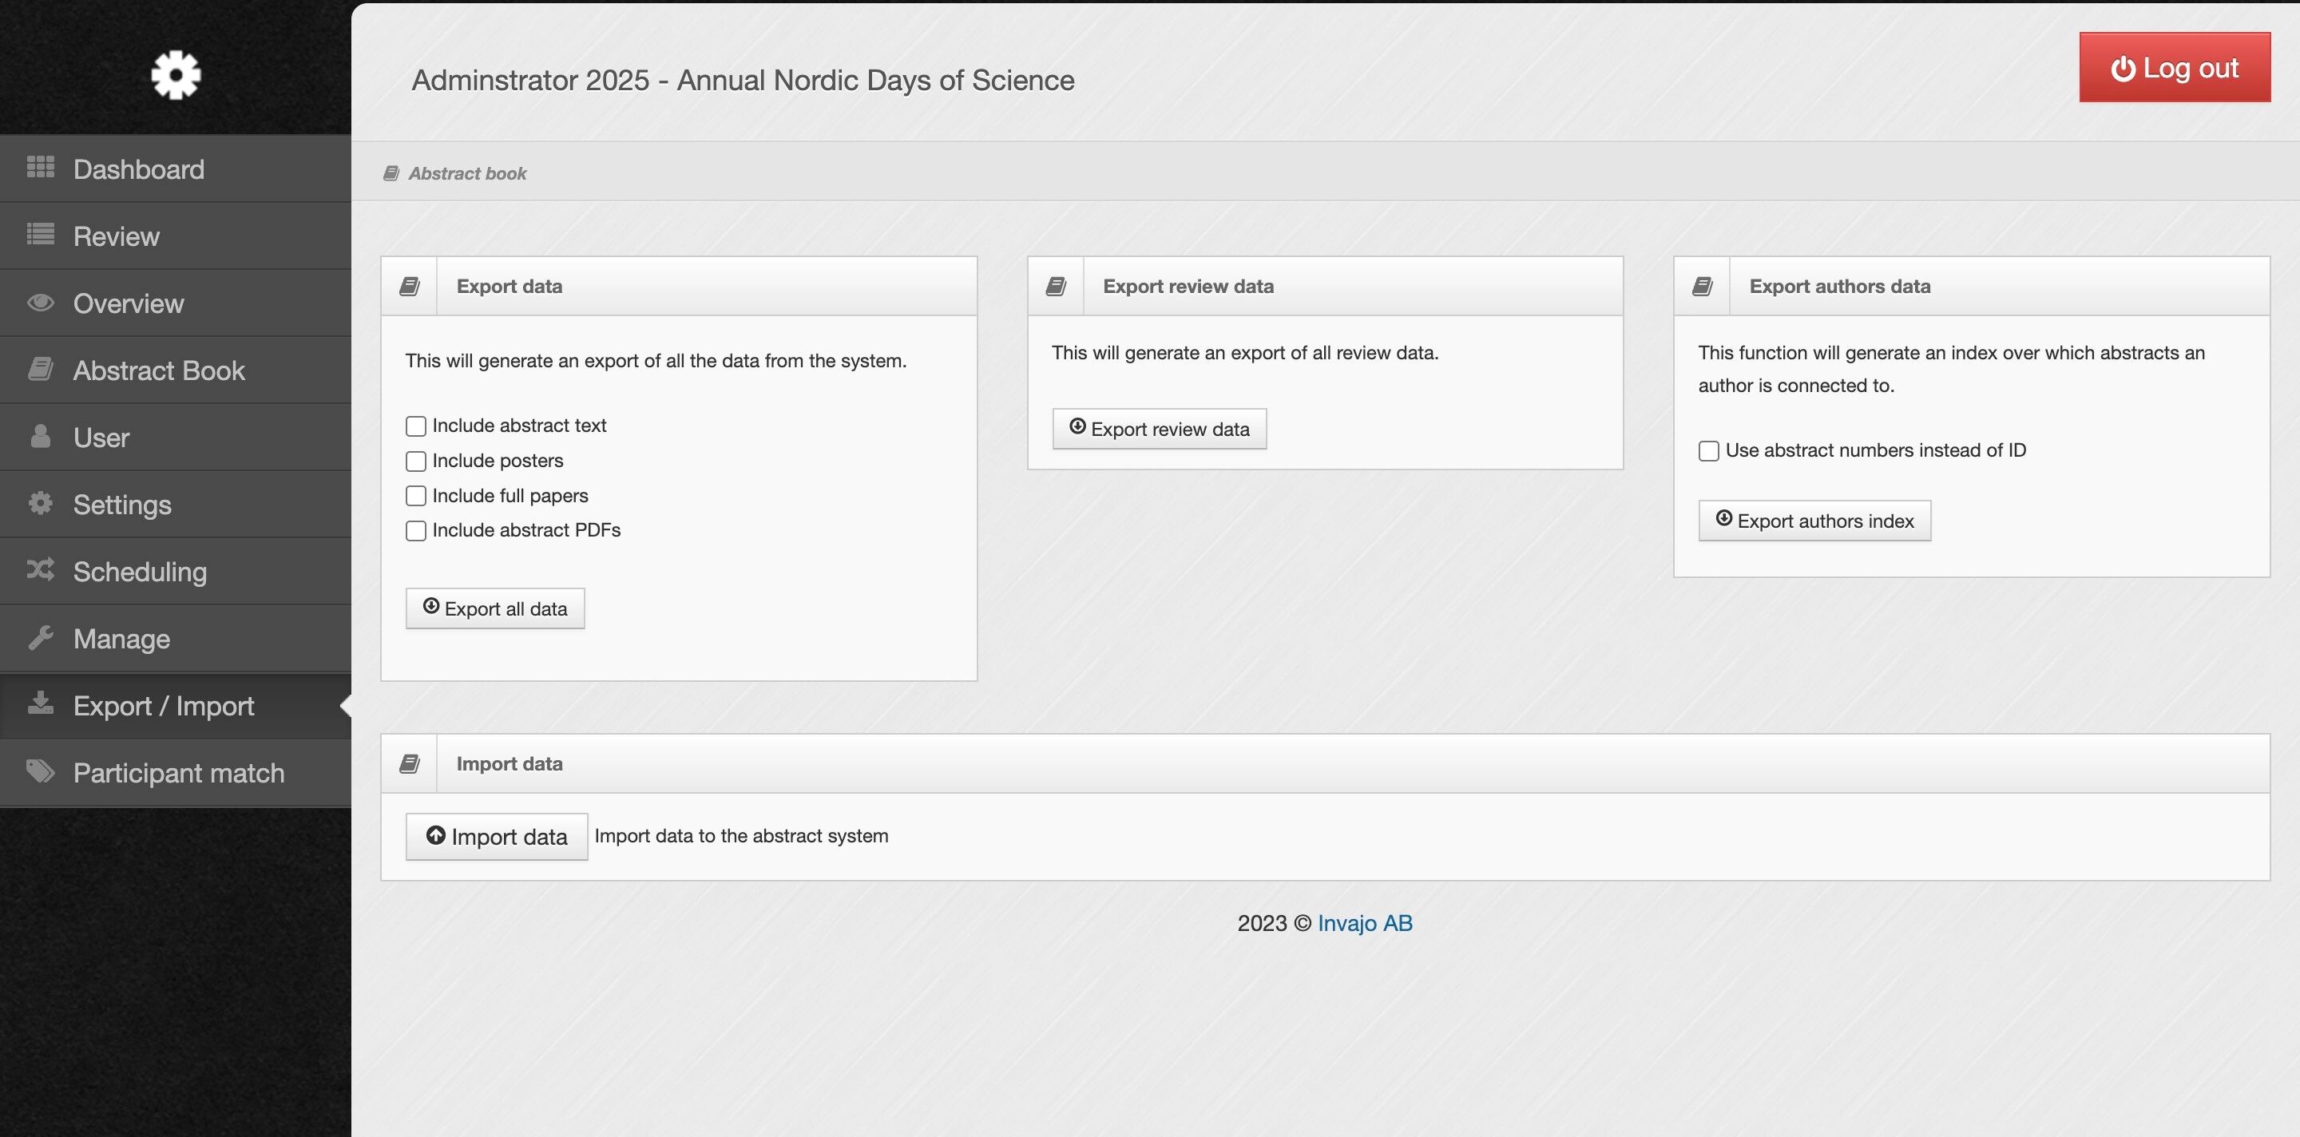Click the Dashboard grid icon

click(x=40, y=168)
